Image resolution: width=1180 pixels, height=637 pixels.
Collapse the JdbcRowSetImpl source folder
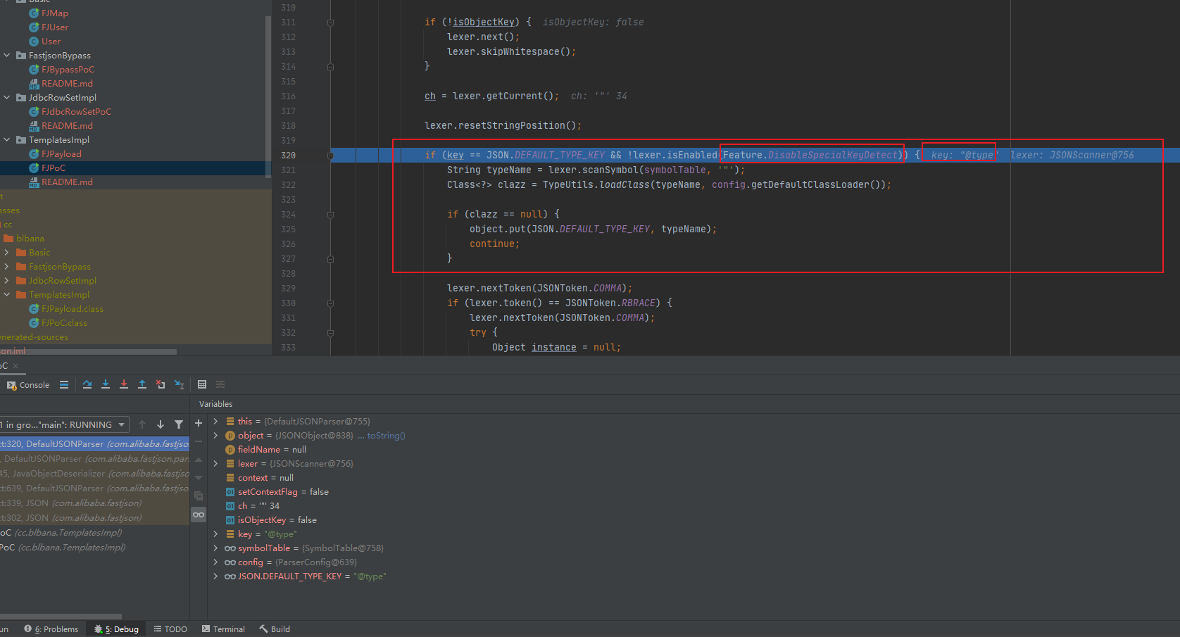tap(7, 98)
